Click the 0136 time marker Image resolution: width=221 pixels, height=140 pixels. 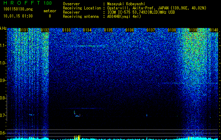click(x=130, y=30)
